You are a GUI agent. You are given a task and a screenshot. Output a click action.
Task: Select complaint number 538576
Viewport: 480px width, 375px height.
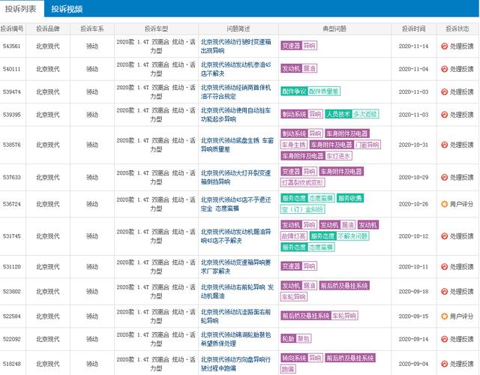pyautogui.click(x=12, y=145)
